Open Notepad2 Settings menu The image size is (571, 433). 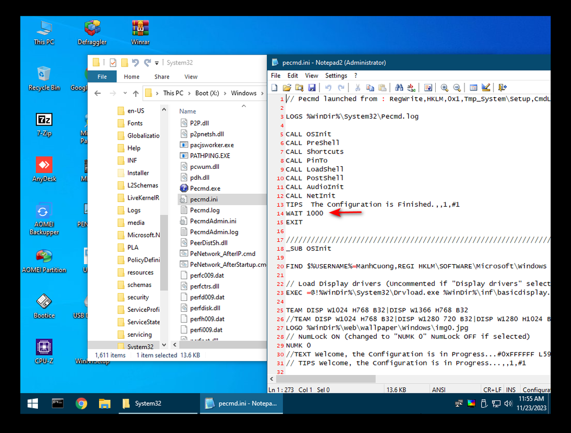click(x=336, y=75)
